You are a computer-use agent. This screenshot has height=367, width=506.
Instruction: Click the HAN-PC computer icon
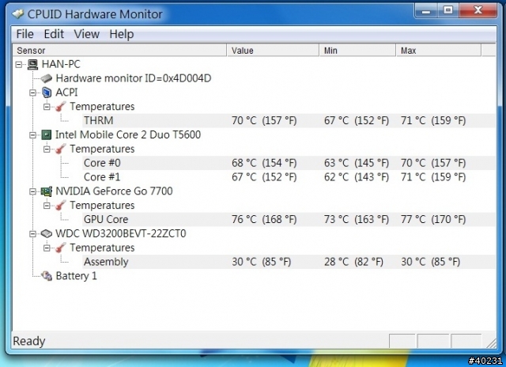pos(32,64)
